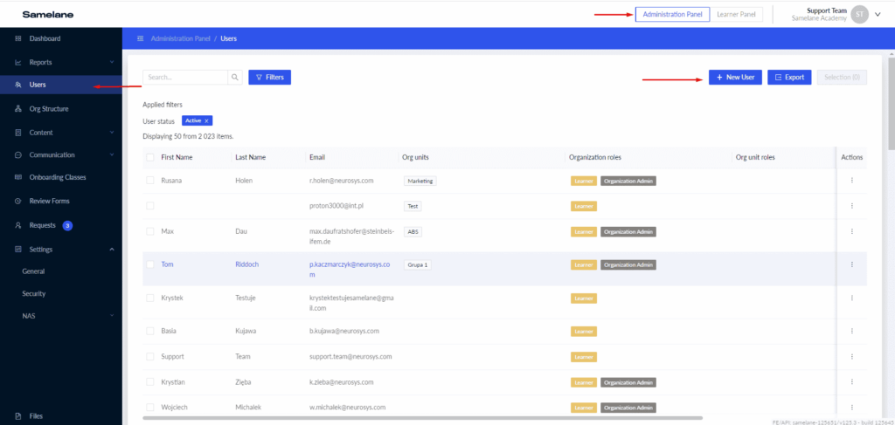The width and height of the screenshot is (895, 425).
Task: Check the box for Tom Riddoch
Action: tap(150, 264)
